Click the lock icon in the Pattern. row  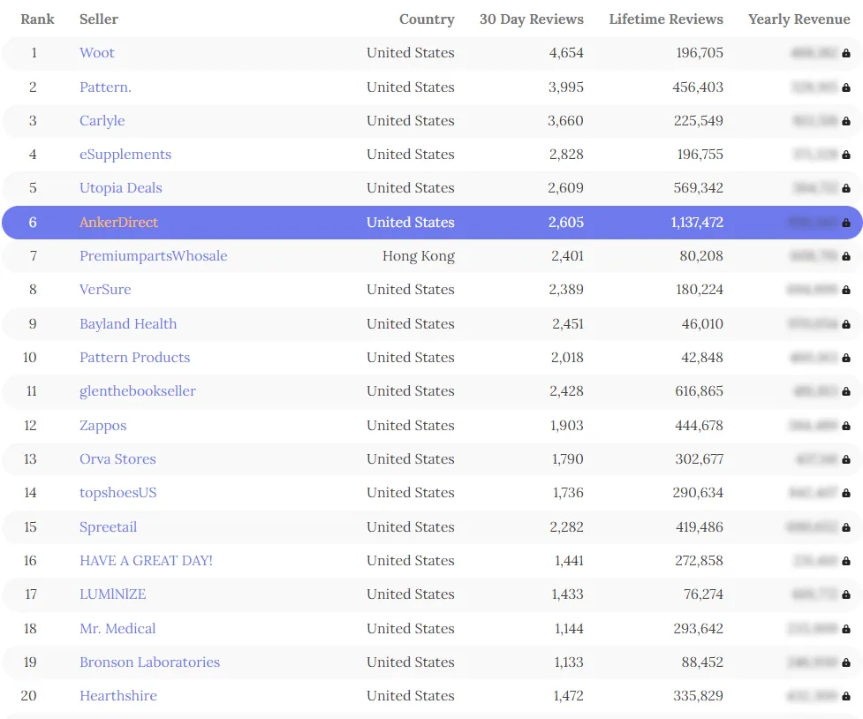coord(846,87)
